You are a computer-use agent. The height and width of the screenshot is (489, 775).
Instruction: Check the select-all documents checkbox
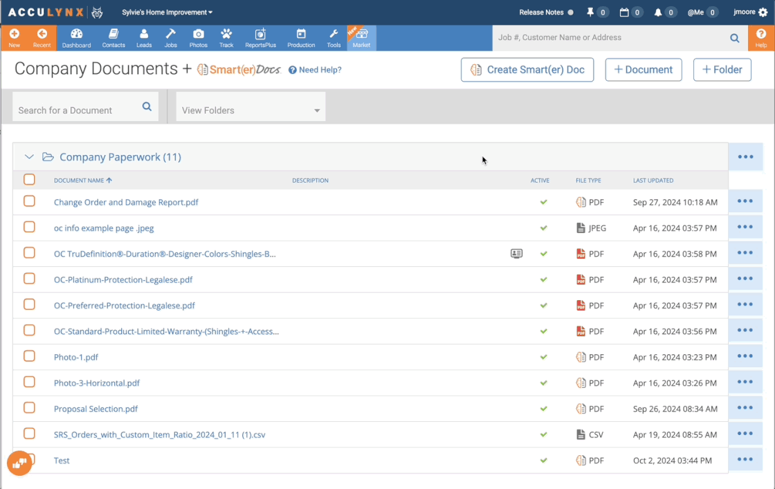tap(29, 179)
